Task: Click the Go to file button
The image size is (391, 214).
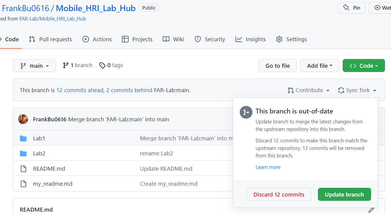Action: click(277, 66)
